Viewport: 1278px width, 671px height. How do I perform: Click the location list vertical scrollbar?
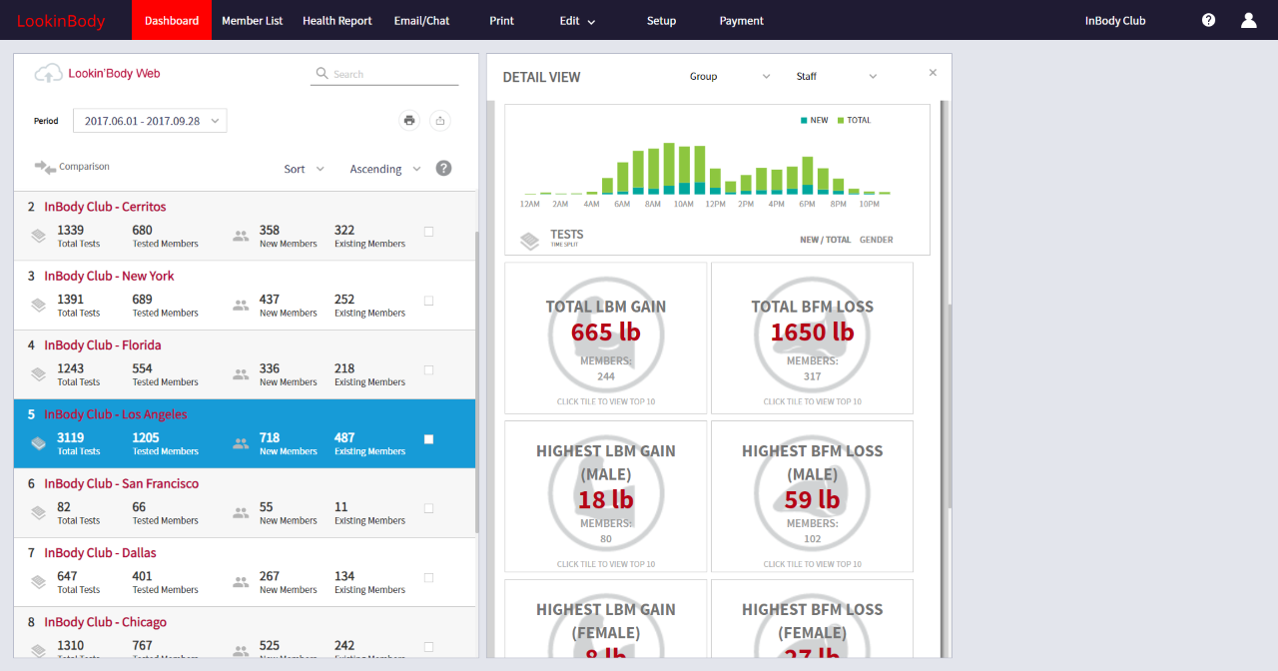476,381
